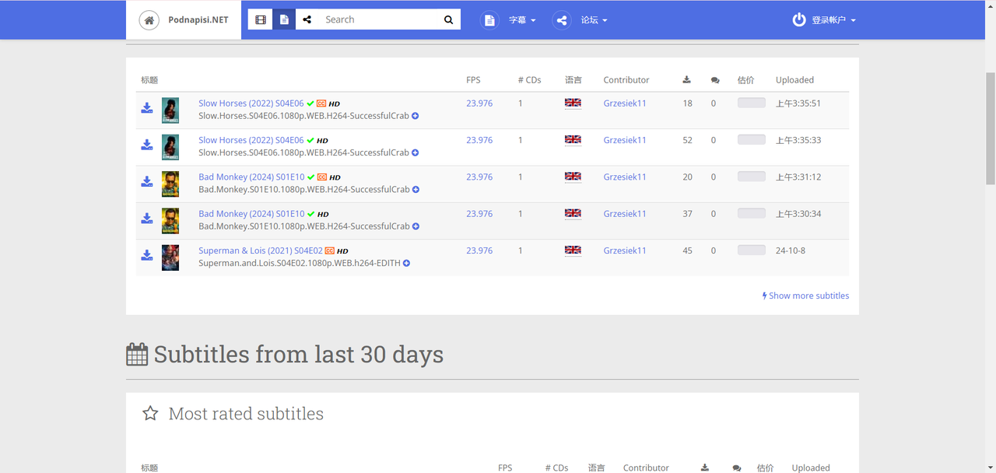Go to the home page via house icon
Image resolution: width=996 pixels, height=473 pixels.
[x=149, y=20]
